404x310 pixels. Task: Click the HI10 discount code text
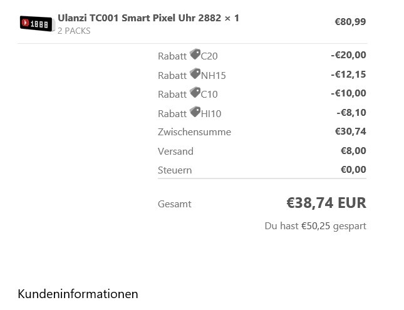pos(211,113)
